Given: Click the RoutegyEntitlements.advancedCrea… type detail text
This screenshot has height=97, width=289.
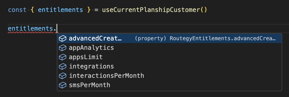Looking at the screenshot, I should click(x=222, y=38).
